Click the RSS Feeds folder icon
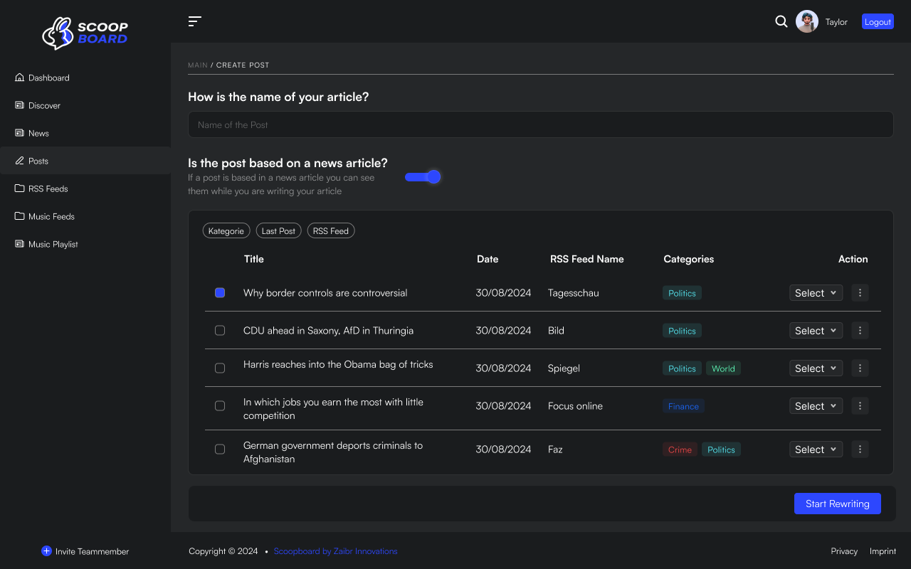 [x=20, y=188]
